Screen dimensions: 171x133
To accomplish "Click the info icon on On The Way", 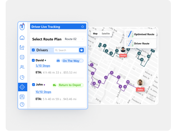I will click(x=81, y=61).
